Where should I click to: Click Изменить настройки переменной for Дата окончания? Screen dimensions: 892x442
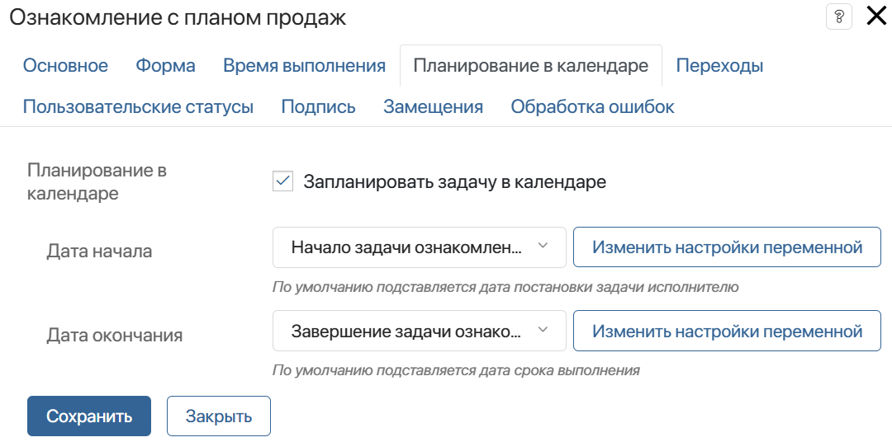[x=727, y=331]
